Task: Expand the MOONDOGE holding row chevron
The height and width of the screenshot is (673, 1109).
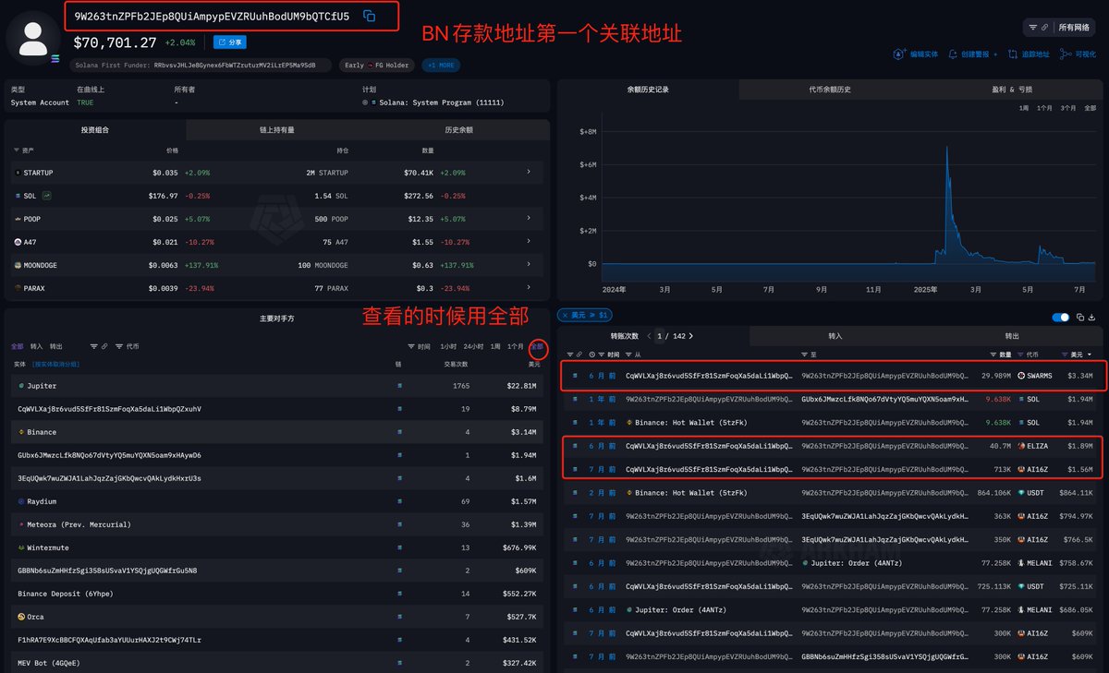Action: click(x=529, y=265)
